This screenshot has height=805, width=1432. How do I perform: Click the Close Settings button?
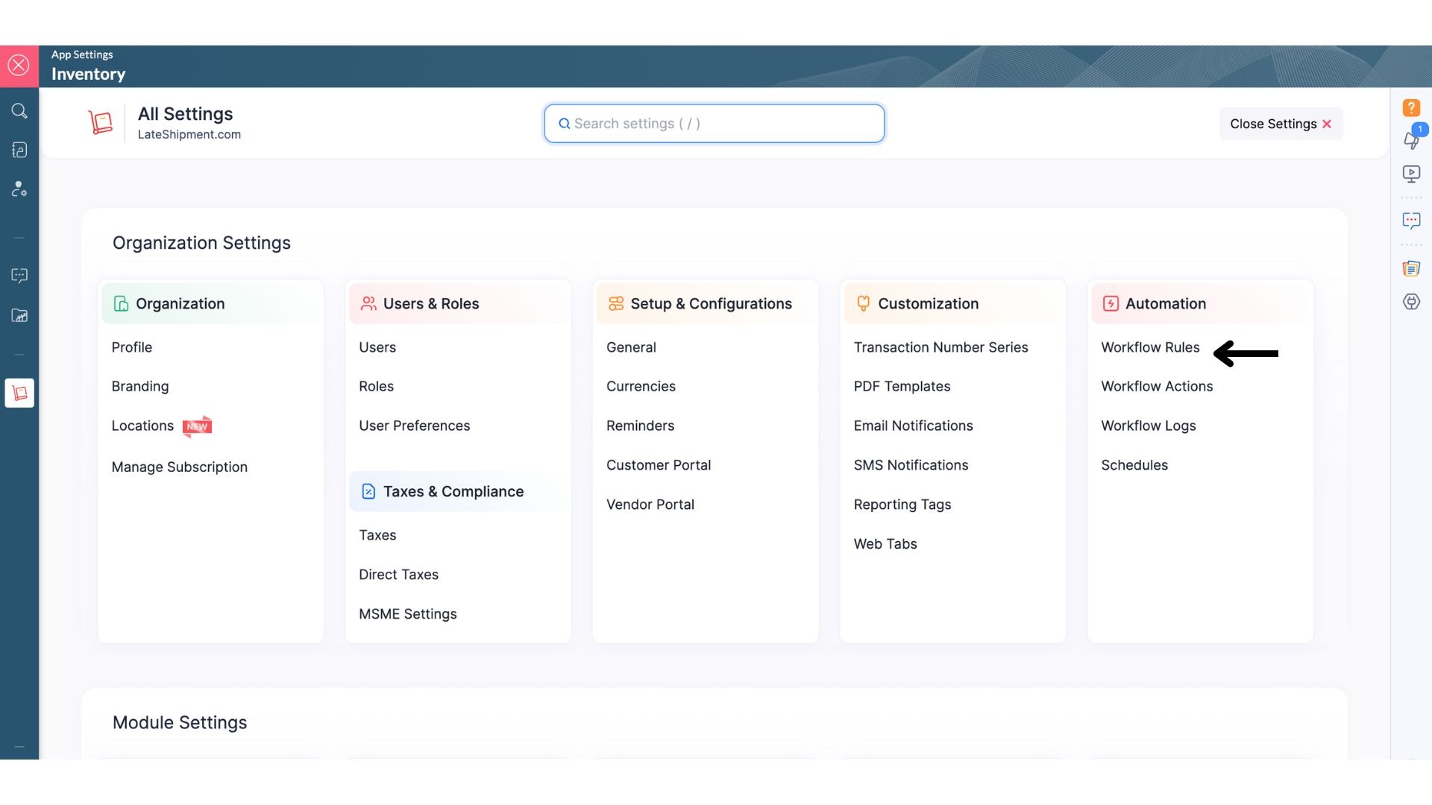pyautogui.click(x=1281, y=124)
